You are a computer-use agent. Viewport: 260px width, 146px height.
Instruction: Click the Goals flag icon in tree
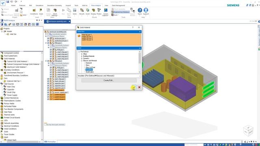point(2,131)
